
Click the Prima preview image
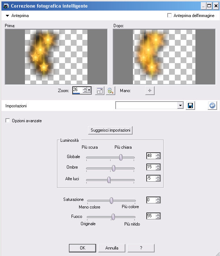pyautogui.click(x=56, y=57)
